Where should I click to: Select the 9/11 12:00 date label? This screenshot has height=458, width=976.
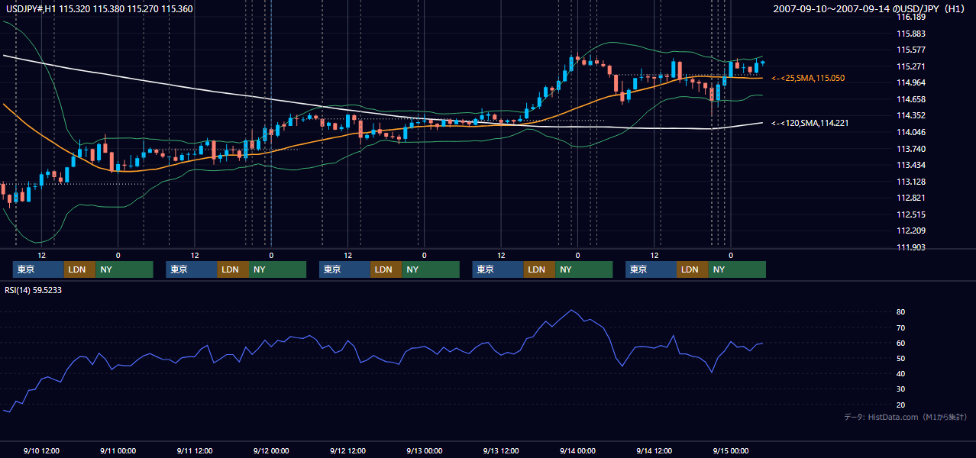coord(195,451)
